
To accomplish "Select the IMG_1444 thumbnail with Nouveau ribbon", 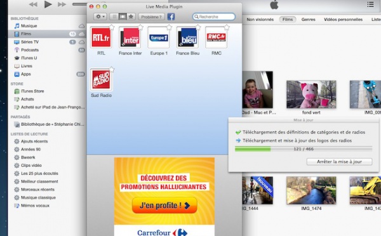I will tap(258, 190).
